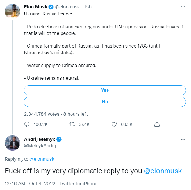Click the share upload icon
Image resolution: width=191 pixels, height=190 pixels.
[157, 124]
